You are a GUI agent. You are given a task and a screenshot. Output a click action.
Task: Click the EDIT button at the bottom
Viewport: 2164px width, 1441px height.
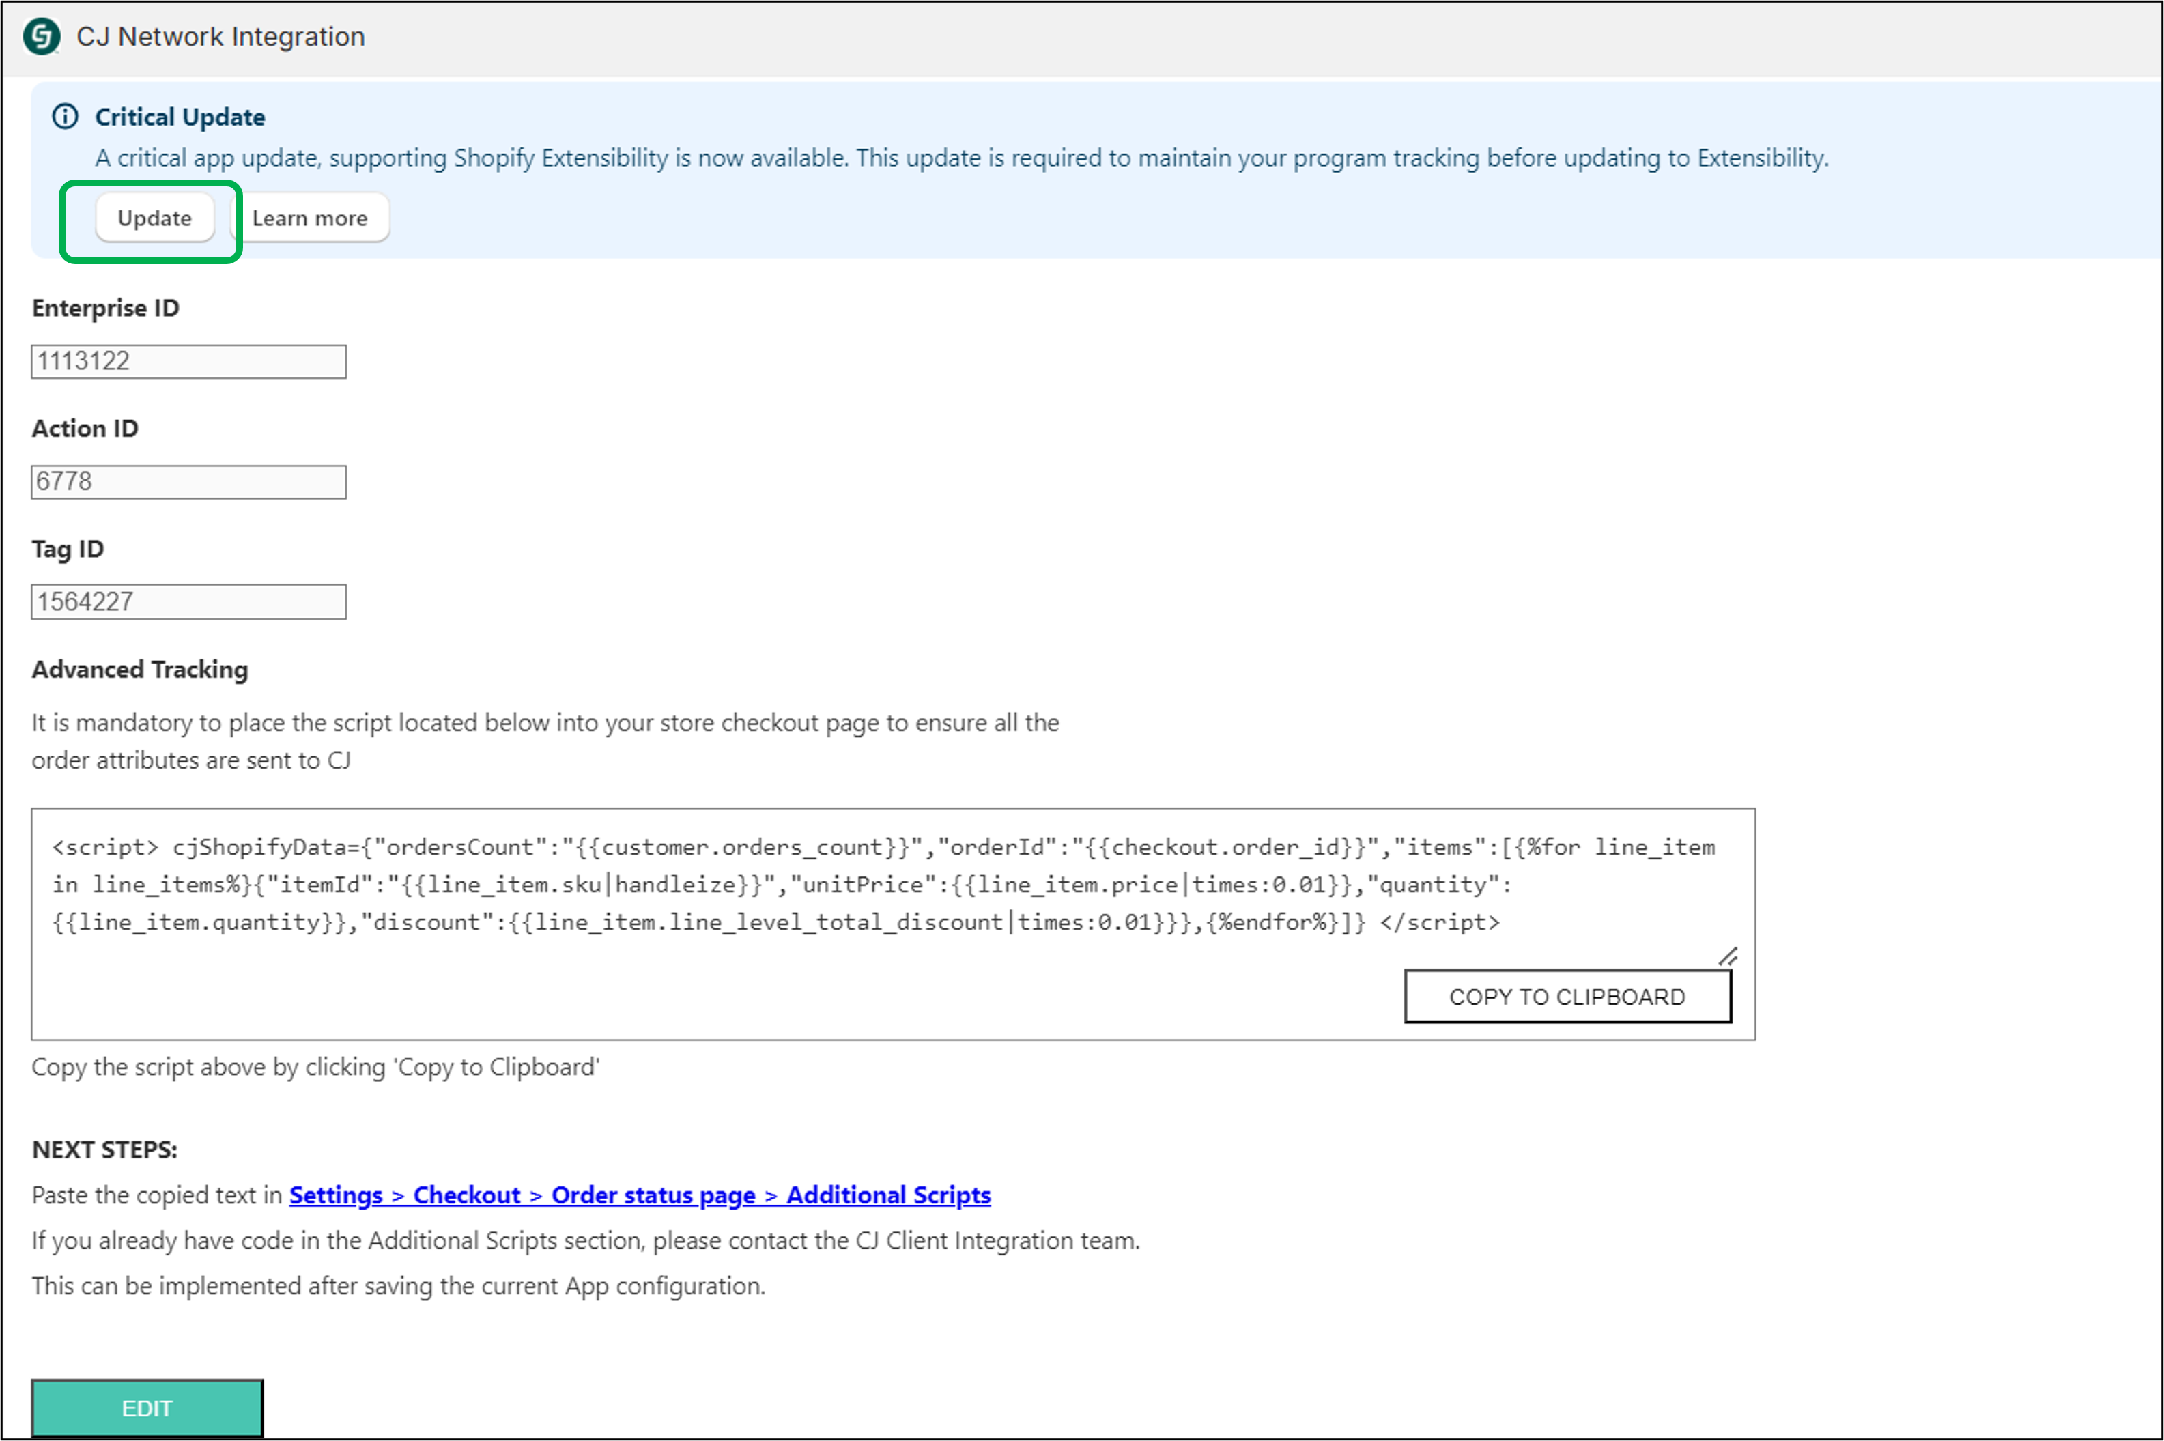147,1407
